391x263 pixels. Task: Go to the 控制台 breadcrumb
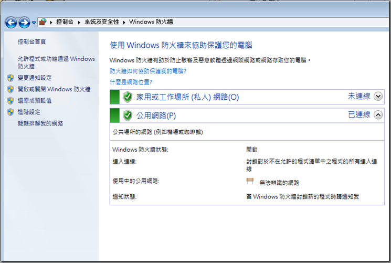click(65, 22)
